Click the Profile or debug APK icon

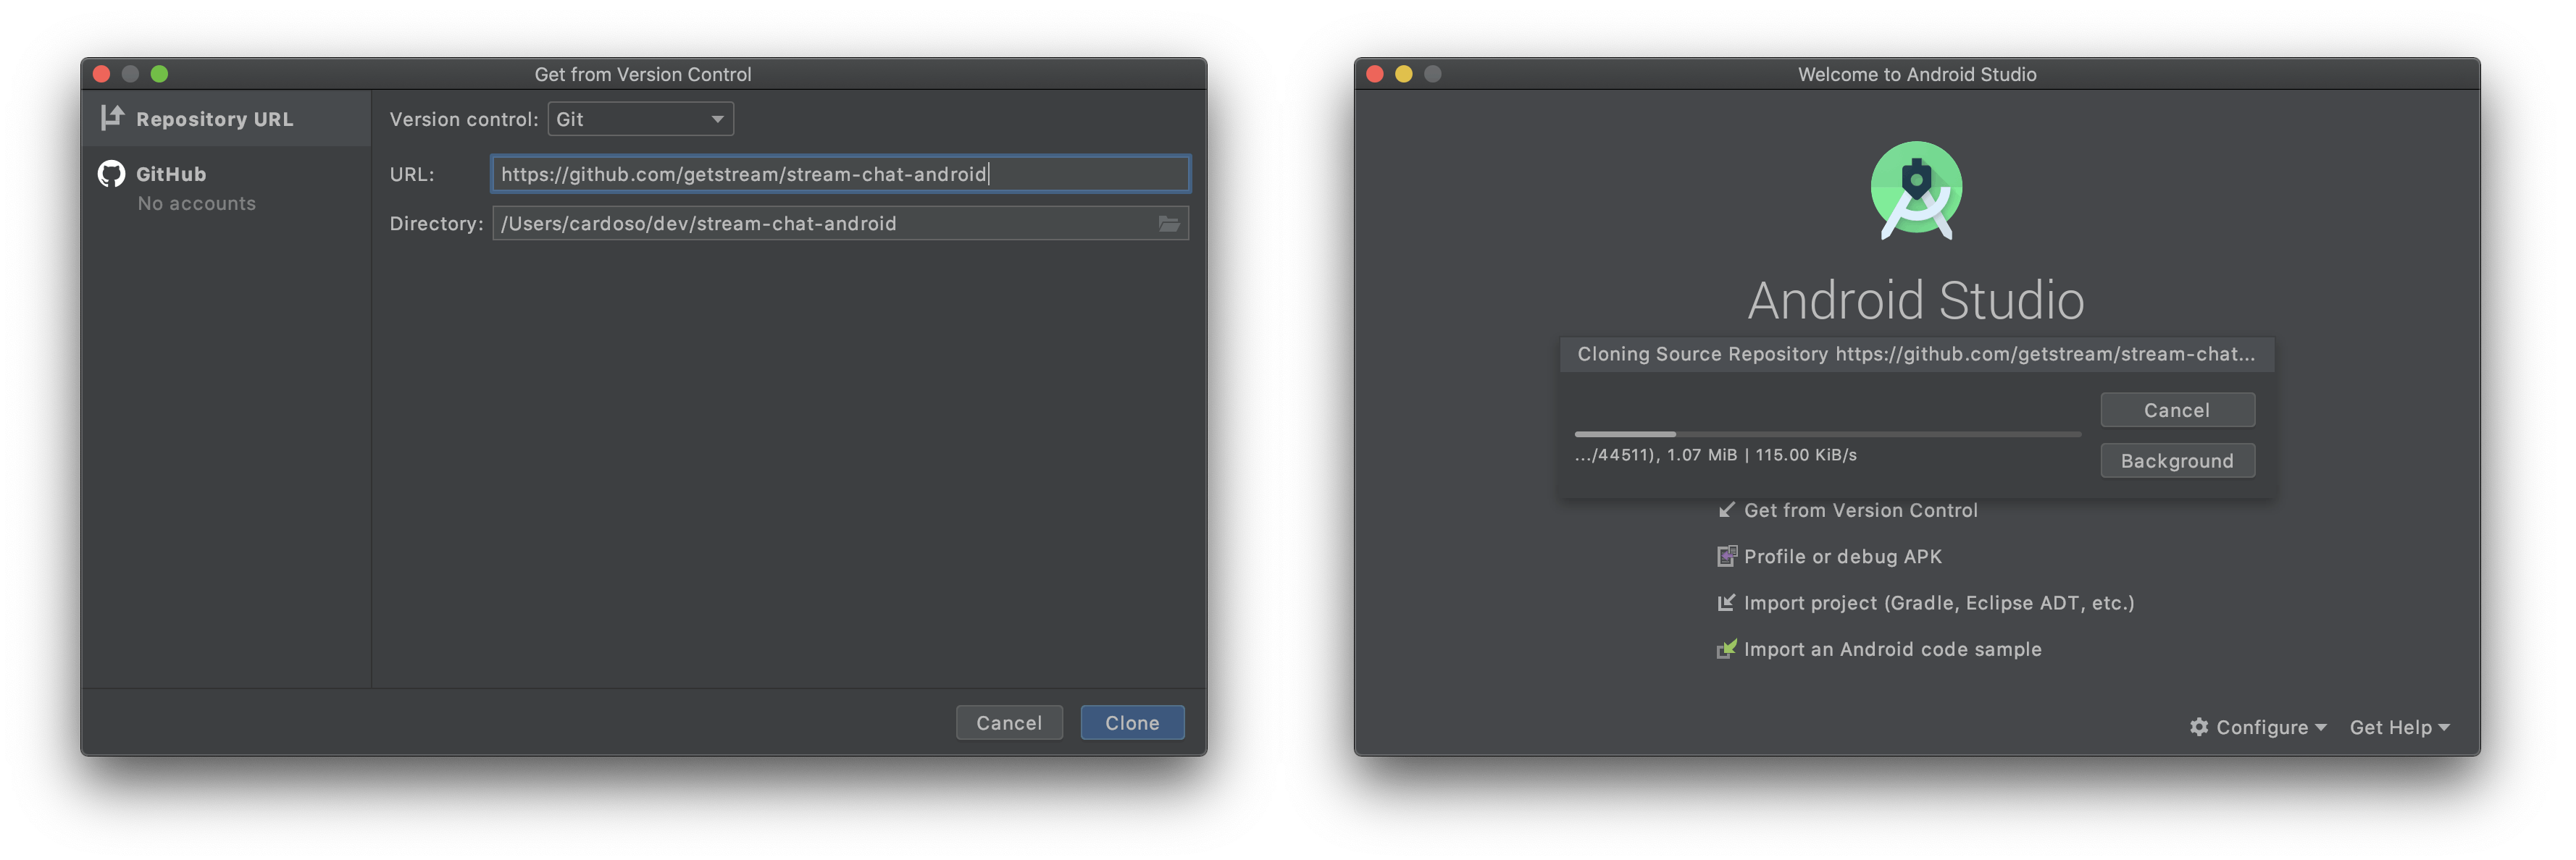coord(1726,557)
